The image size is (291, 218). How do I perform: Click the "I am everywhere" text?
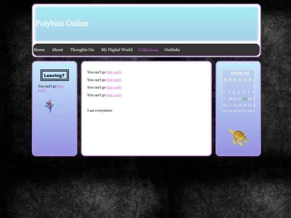100,111
